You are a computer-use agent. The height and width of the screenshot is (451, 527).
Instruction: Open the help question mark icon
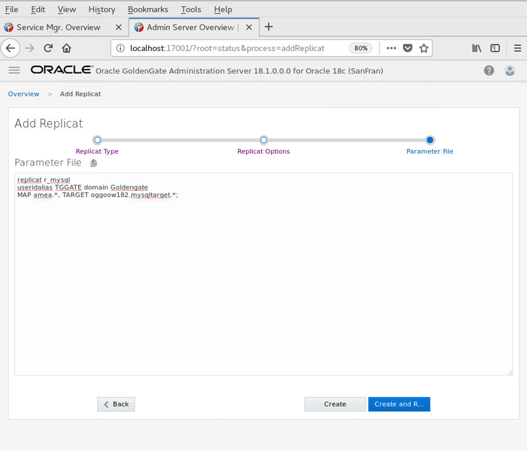point(489,70)
